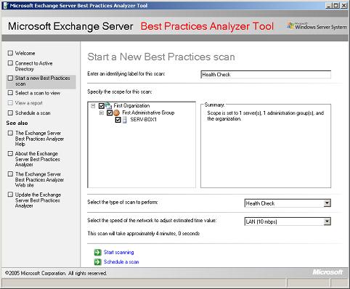This screenshot has width=350, height=289.
Task: Click the About the Exchange Server bullet icon
Action: pos(10,153)
